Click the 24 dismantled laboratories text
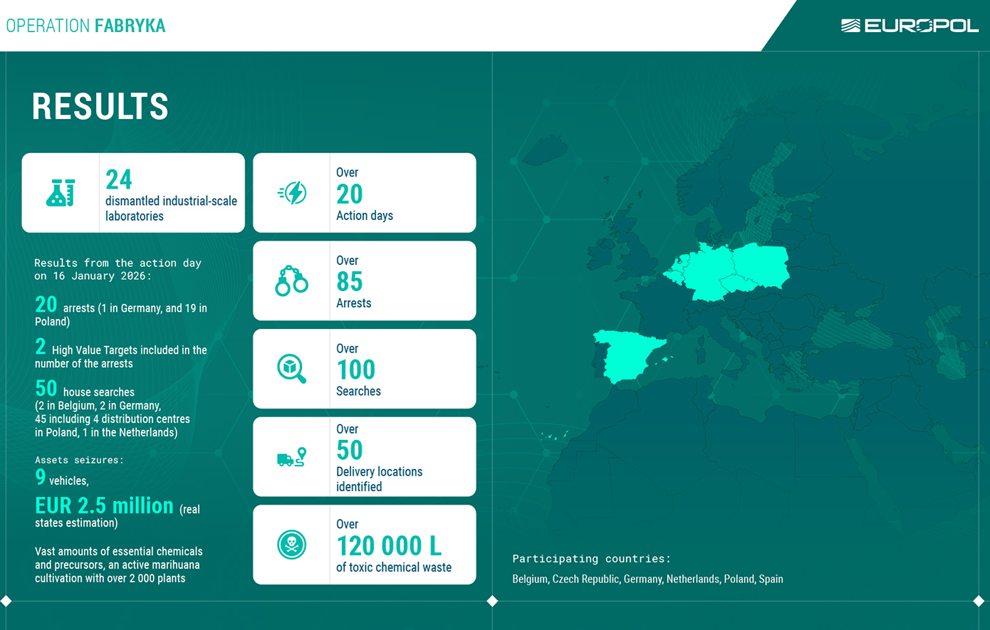The image size is (990, 630). click(x=171, y=194)
